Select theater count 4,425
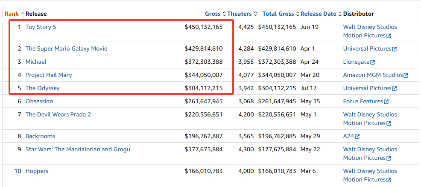This screenshot has height=187, width=421. 246,27
